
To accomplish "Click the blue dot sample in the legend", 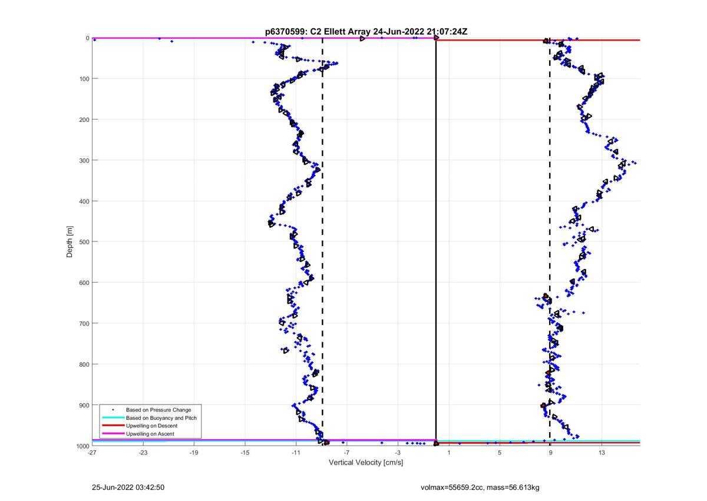I will 112,410.
